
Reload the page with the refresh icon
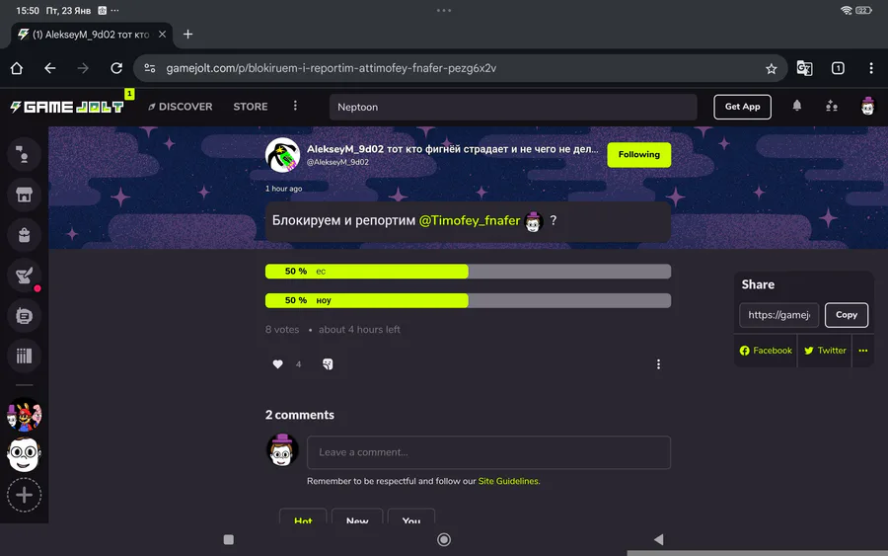(116, 68)
